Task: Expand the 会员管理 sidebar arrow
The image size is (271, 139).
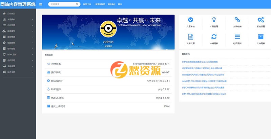Action: 33,60
